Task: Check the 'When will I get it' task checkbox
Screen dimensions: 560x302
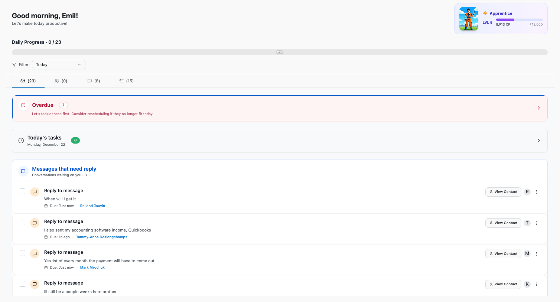Action: (x=23, y=191)
